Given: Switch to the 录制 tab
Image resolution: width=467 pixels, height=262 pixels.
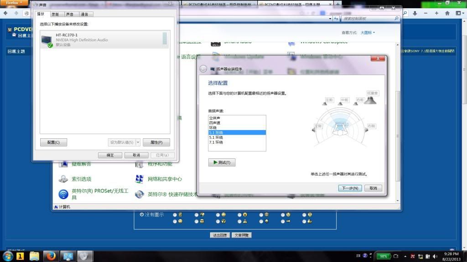Looking at the screenshot, I should tap(55, 14).
